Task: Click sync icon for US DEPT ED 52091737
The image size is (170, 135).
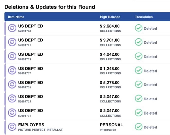Action: coord(12,71)
